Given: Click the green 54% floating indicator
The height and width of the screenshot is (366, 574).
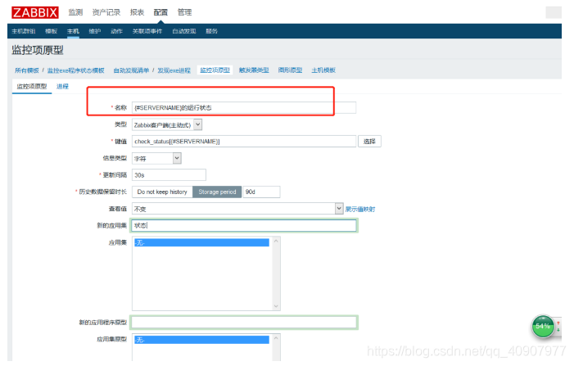Looking at the screenshot, I should 543,327.
